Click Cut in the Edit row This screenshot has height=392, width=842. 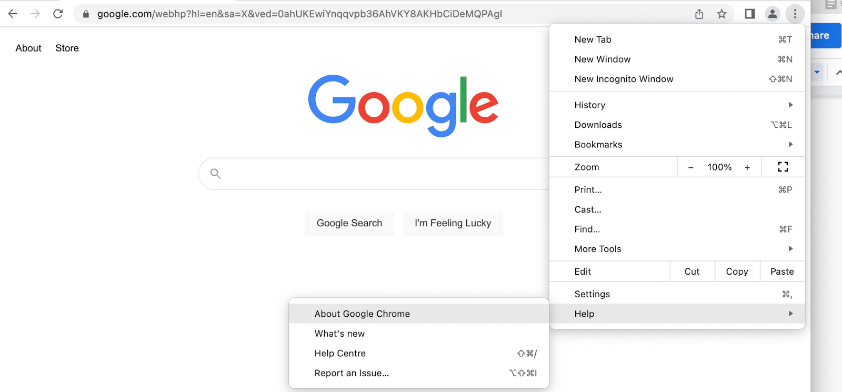pos(692,272)
